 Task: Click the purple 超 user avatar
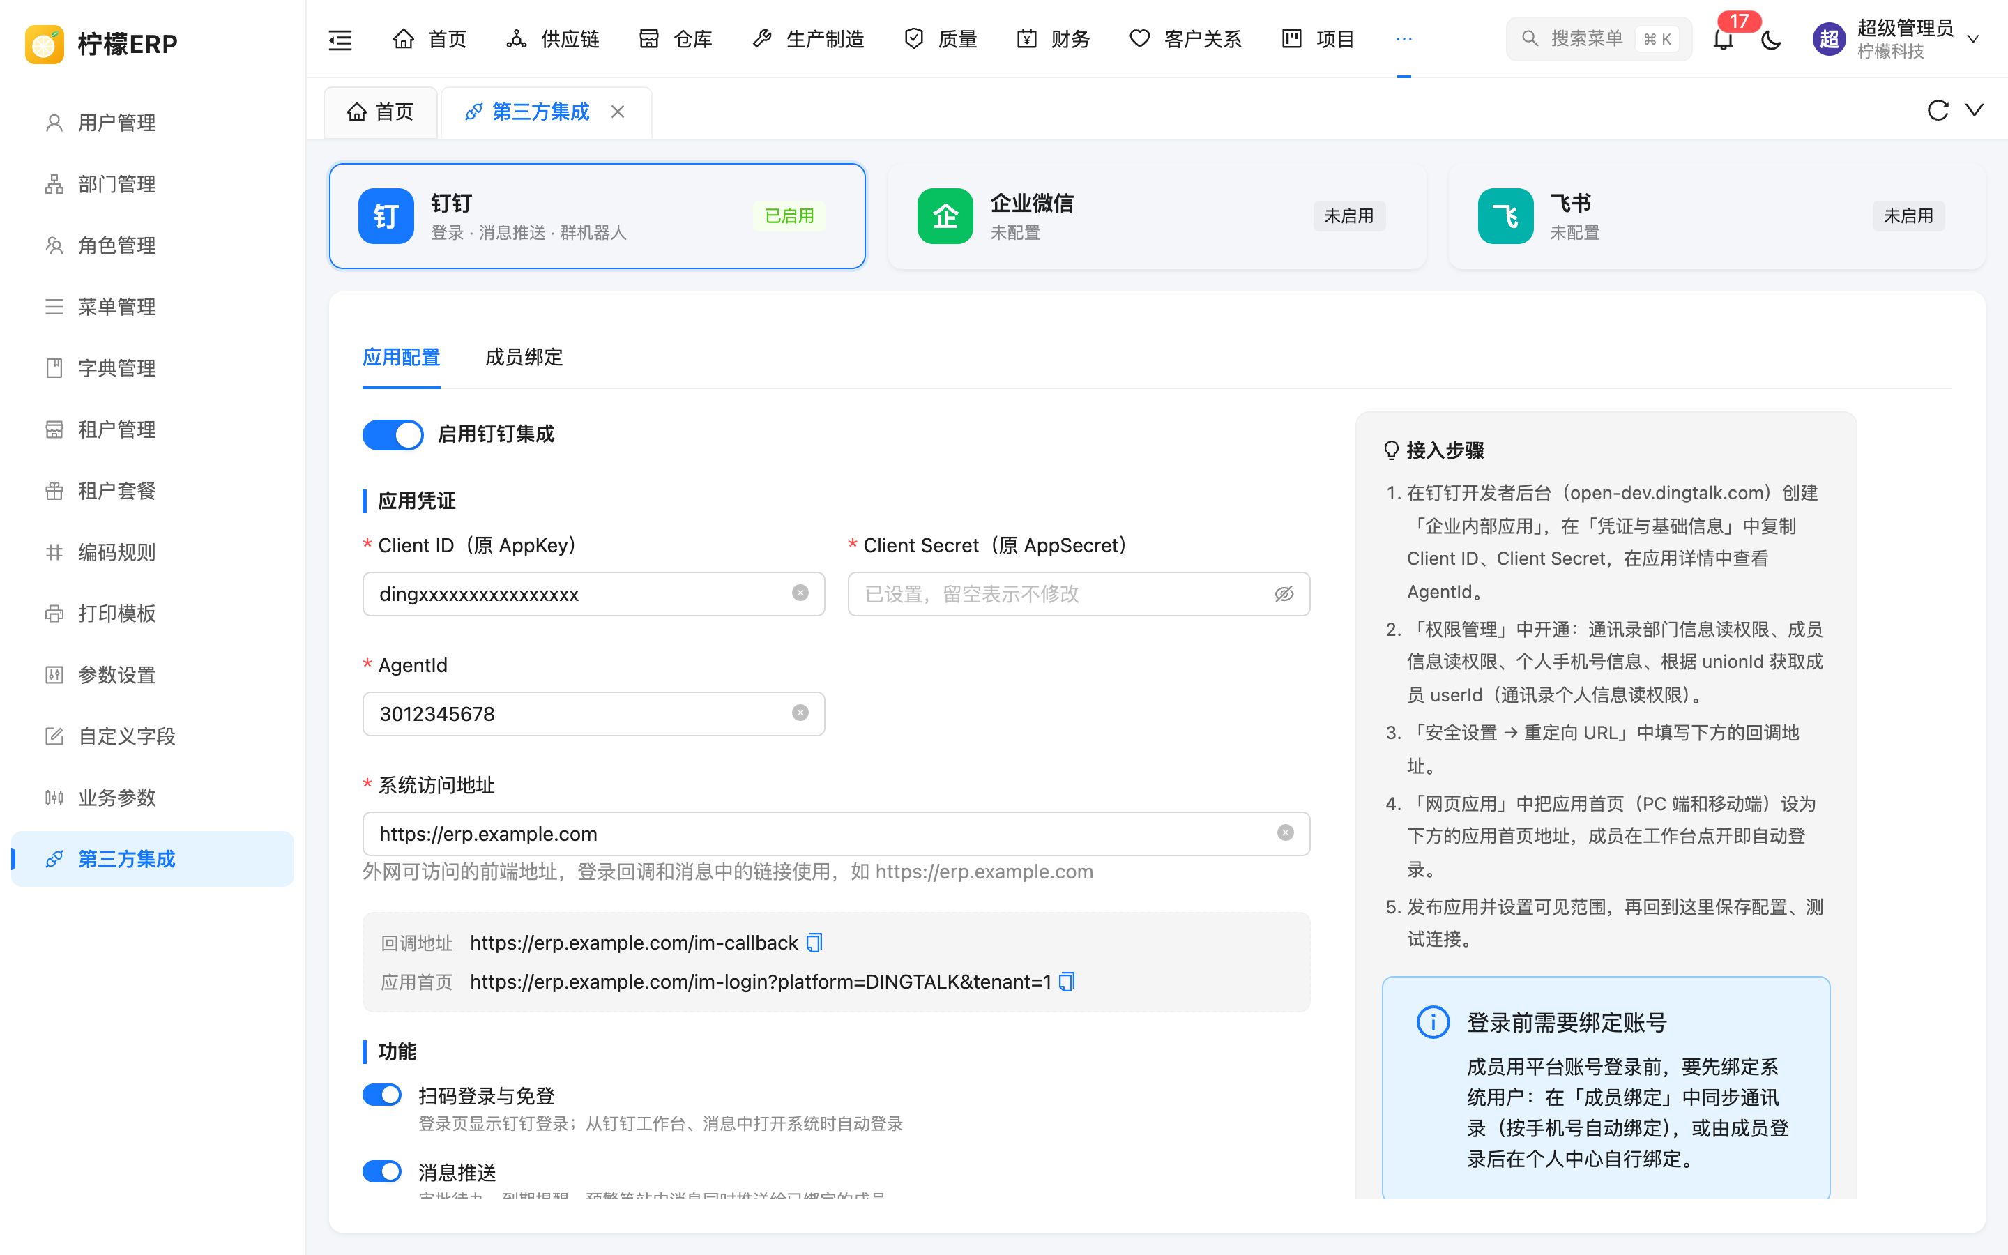pyautogui.click(x=1829, y=39)
